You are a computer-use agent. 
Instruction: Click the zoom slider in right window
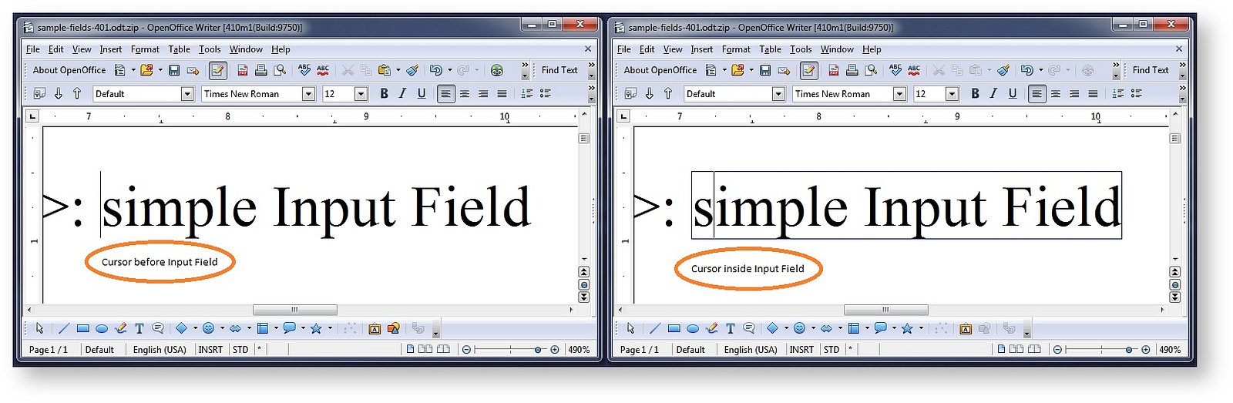(x=1101, y=350)
